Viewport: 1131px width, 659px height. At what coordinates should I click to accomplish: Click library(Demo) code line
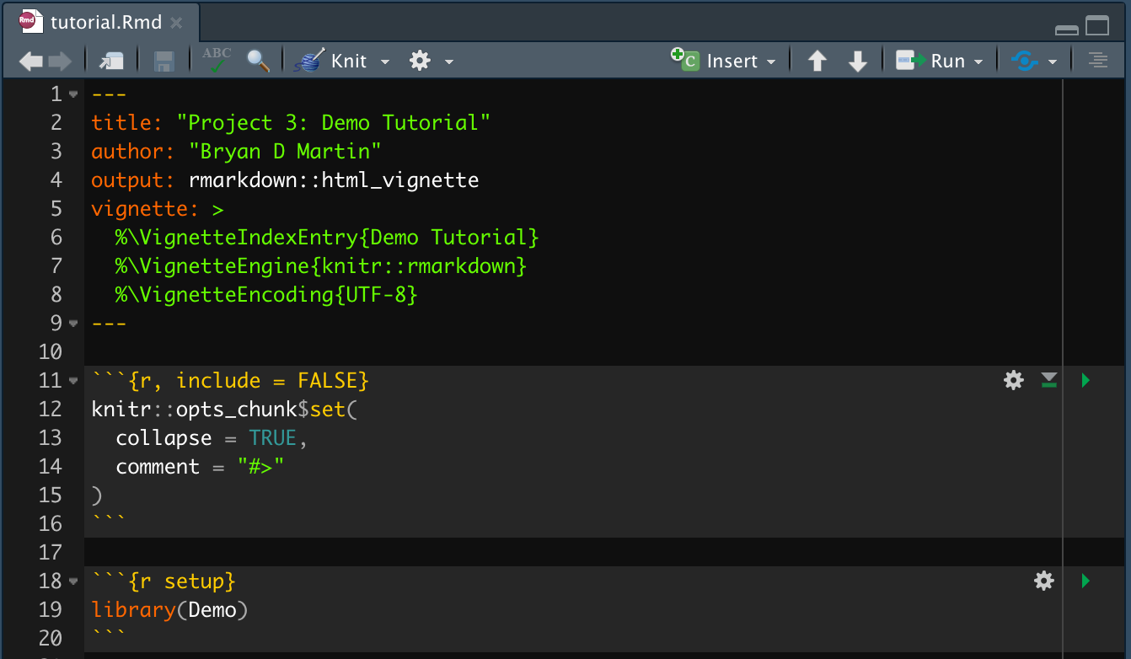(169, 609)
